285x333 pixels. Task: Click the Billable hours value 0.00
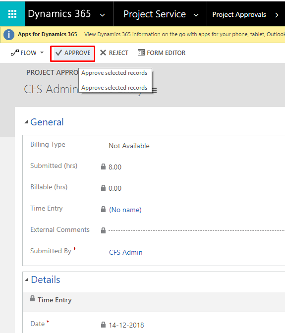(x=115, y=188)
